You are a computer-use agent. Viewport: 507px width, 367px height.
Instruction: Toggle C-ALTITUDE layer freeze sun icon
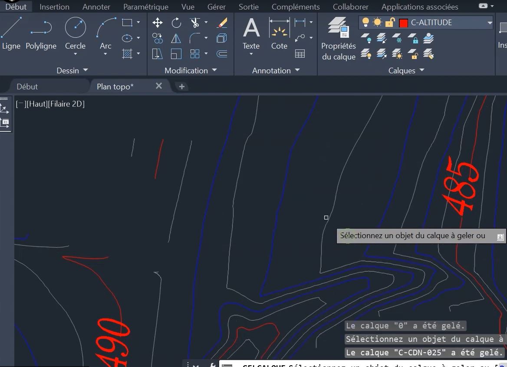coord(377,23)
